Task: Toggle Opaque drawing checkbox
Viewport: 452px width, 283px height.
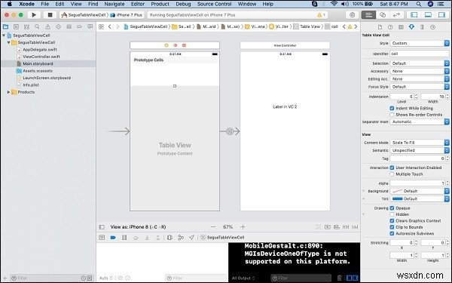Action: point(392,208)
